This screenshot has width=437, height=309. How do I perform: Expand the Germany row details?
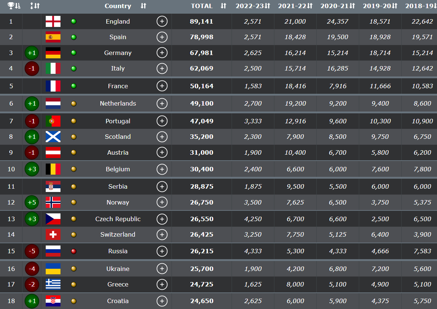pos(162,53)
